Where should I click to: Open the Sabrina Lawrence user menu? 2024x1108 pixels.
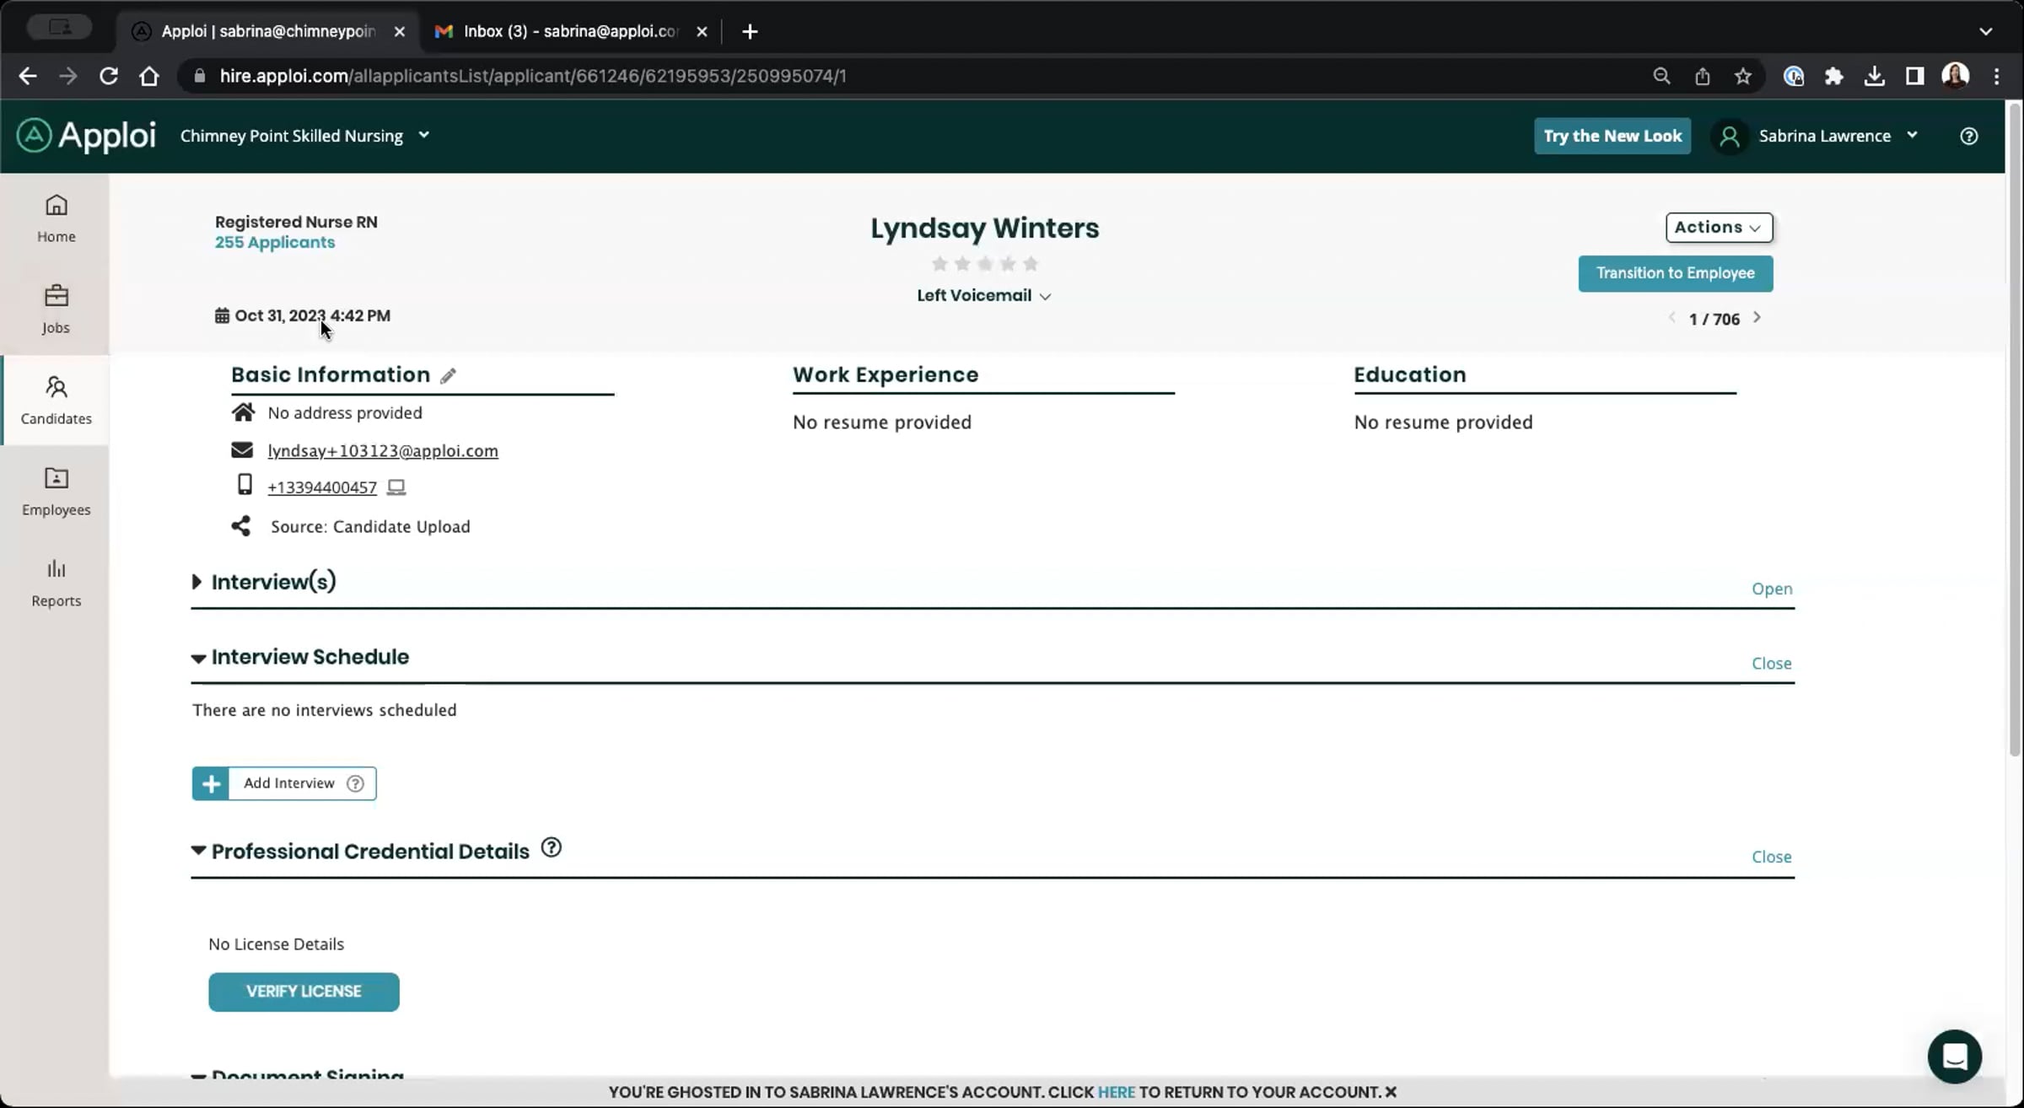[x=1822, y=136]
